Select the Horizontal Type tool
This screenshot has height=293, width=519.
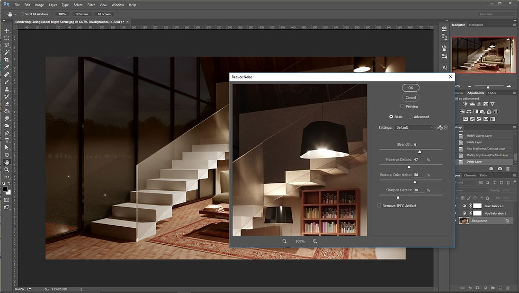click(6, 140)
